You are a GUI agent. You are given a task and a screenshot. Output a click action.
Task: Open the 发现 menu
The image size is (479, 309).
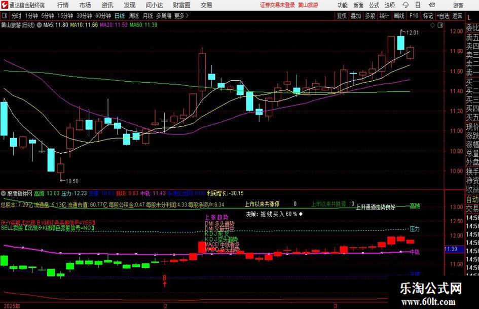point(130,5)
